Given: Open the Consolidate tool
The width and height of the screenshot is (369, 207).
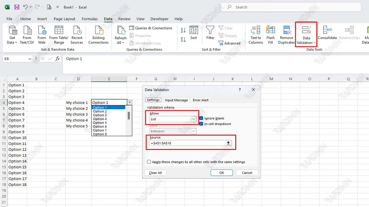Looking at the screenshot, I should (327, 30).
